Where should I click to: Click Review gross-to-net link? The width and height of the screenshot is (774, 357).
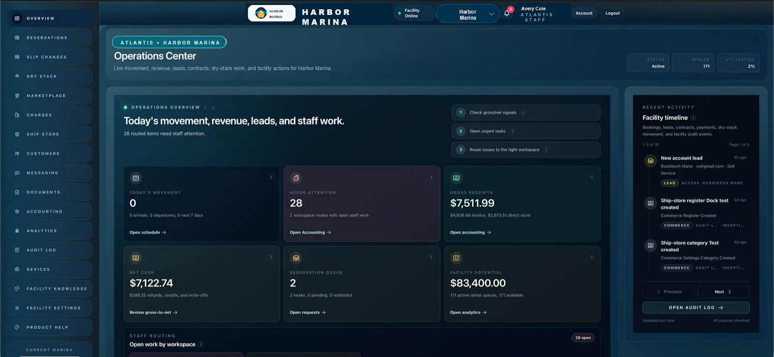[x=153, y=312]
